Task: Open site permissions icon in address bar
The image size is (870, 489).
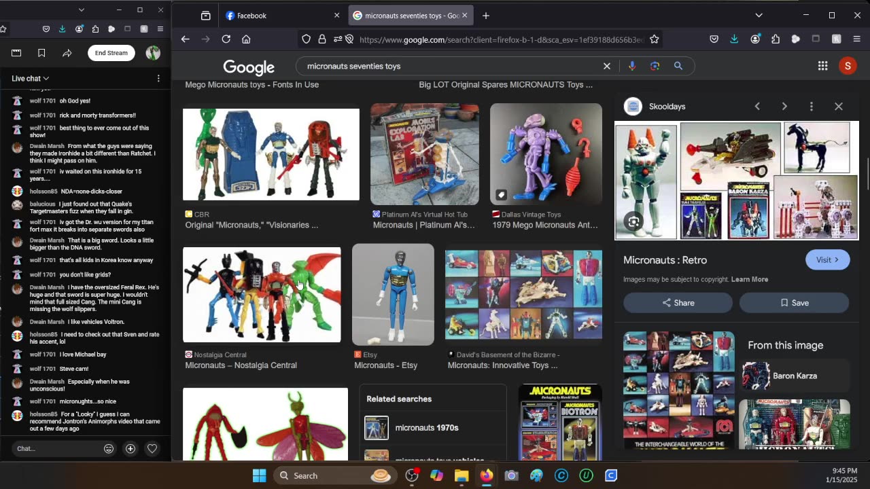Action: 338,39
